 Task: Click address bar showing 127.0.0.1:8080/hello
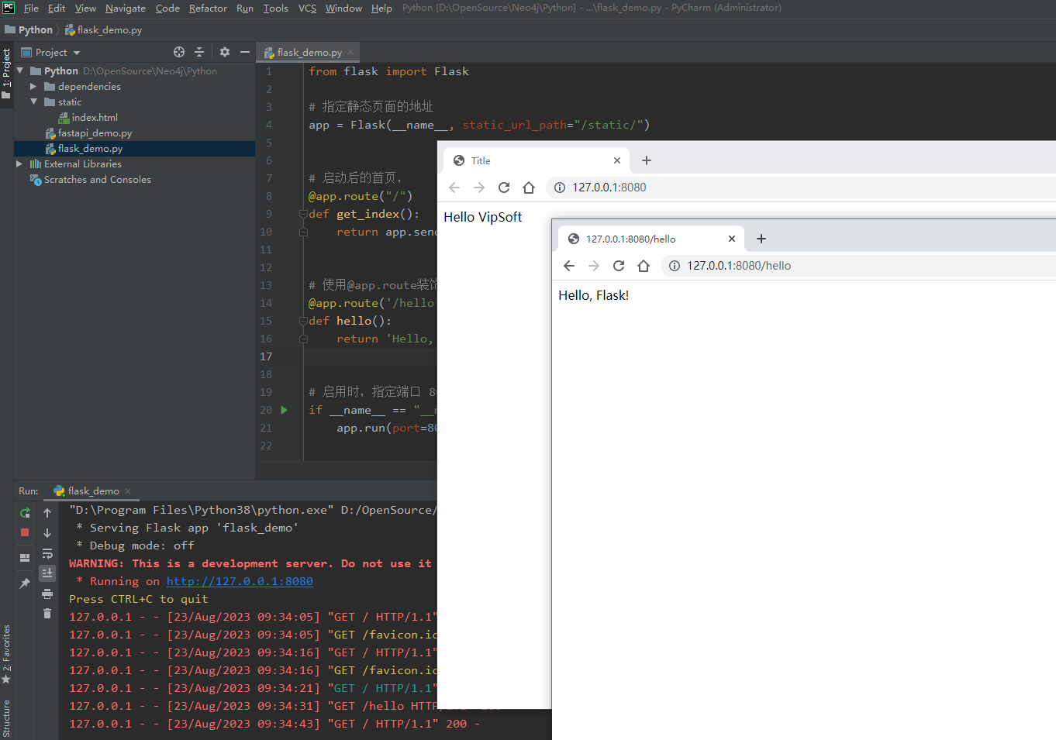pos(859,266)
